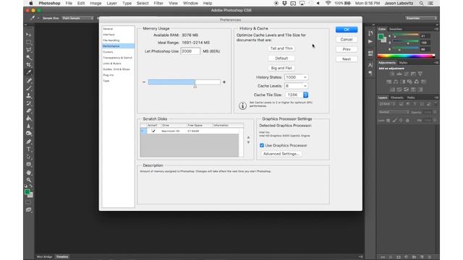Select the Rectangle shape tool

pyautogui.click(x=29, y=165)
